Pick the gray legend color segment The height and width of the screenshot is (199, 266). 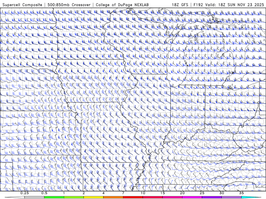coord(35,197)
